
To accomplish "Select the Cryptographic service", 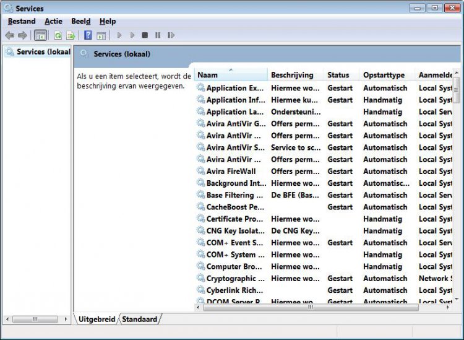I will 236,279.
